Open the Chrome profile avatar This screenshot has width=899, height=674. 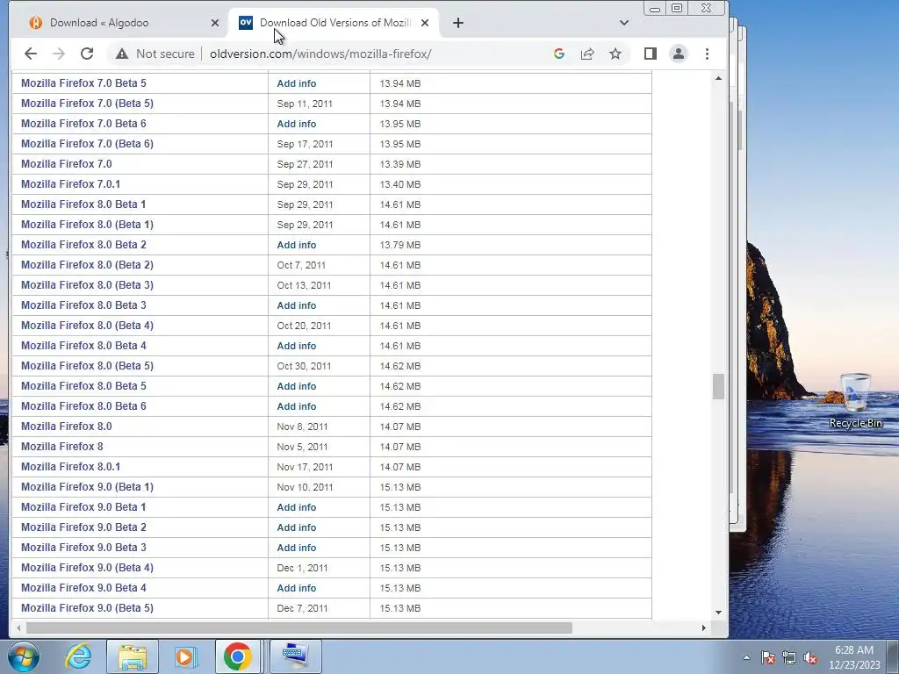click(679, 54)
